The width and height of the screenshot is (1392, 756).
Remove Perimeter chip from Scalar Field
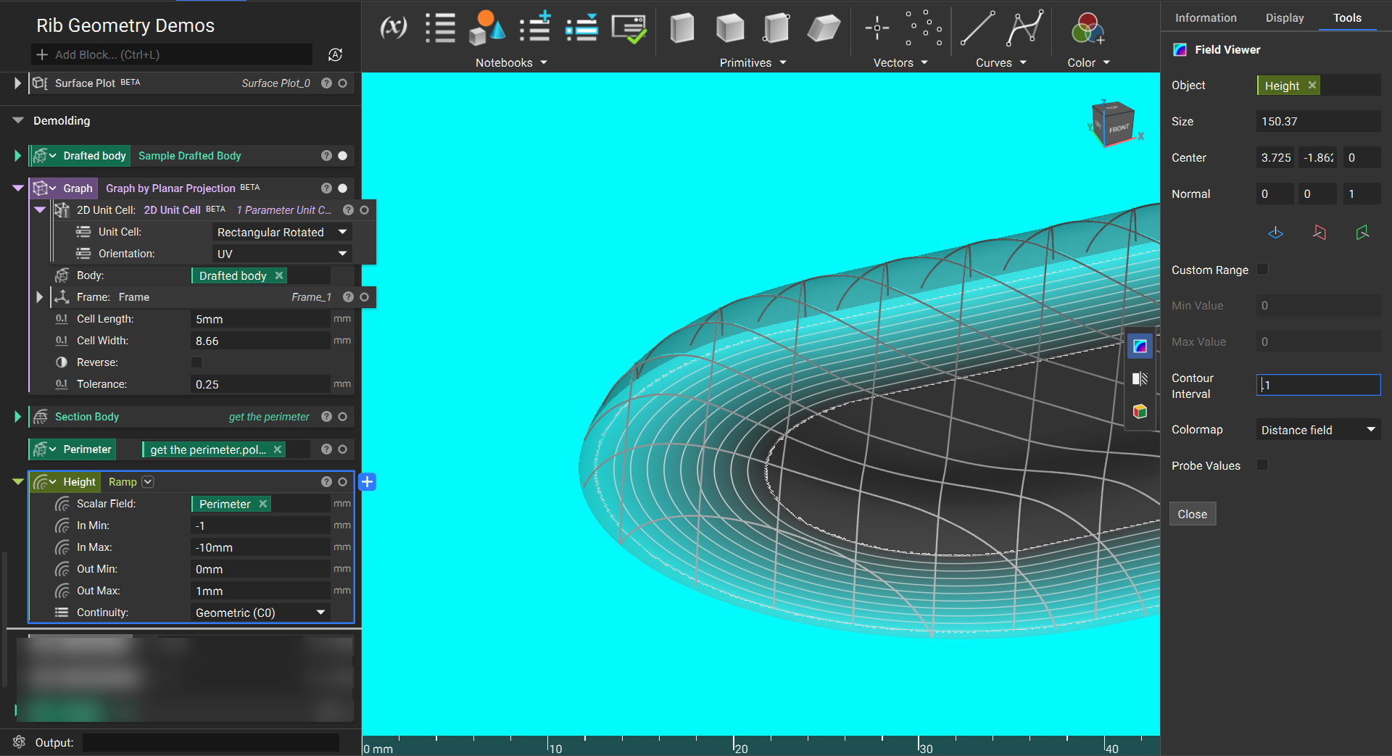(263, 504)
